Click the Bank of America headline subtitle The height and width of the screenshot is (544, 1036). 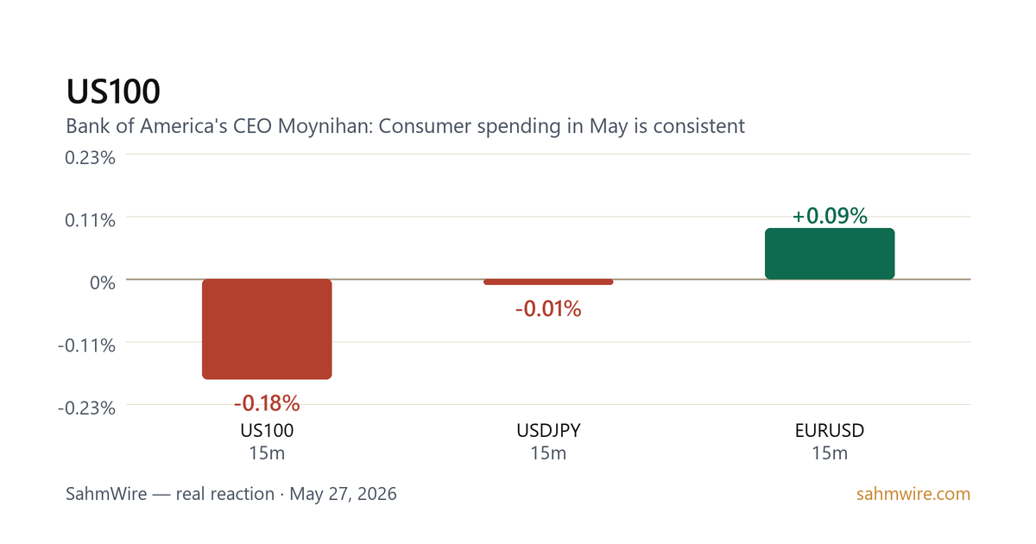pyautogui.click(x=405, y=126)
